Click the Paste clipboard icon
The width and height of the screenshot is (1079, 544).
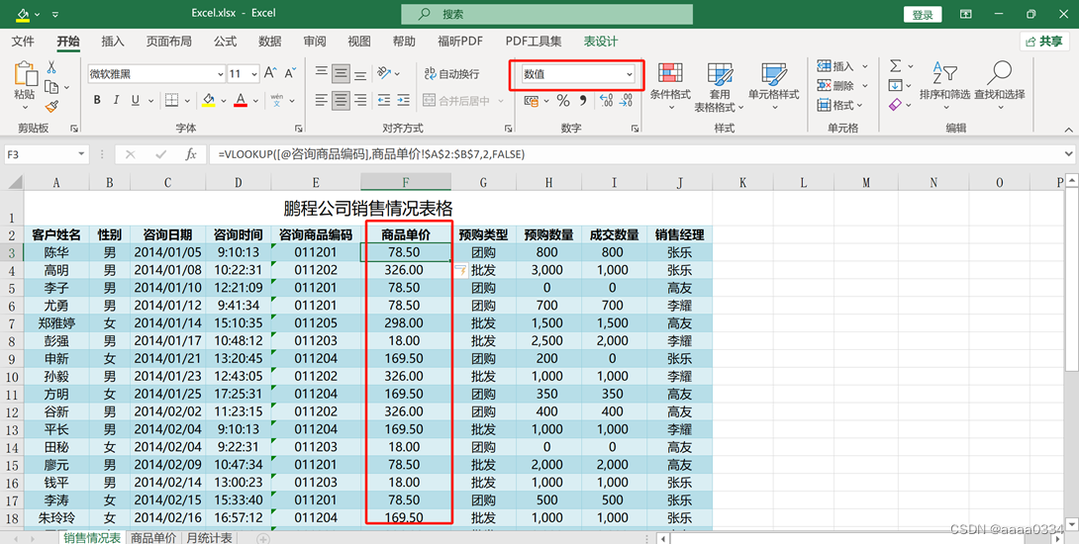pyautogui.click(x=26, y=74)
